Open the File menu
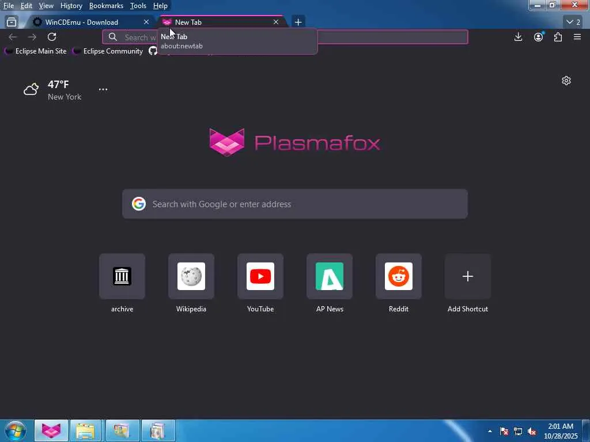Screen dimensions: 590x442 (x=8, y=6)
